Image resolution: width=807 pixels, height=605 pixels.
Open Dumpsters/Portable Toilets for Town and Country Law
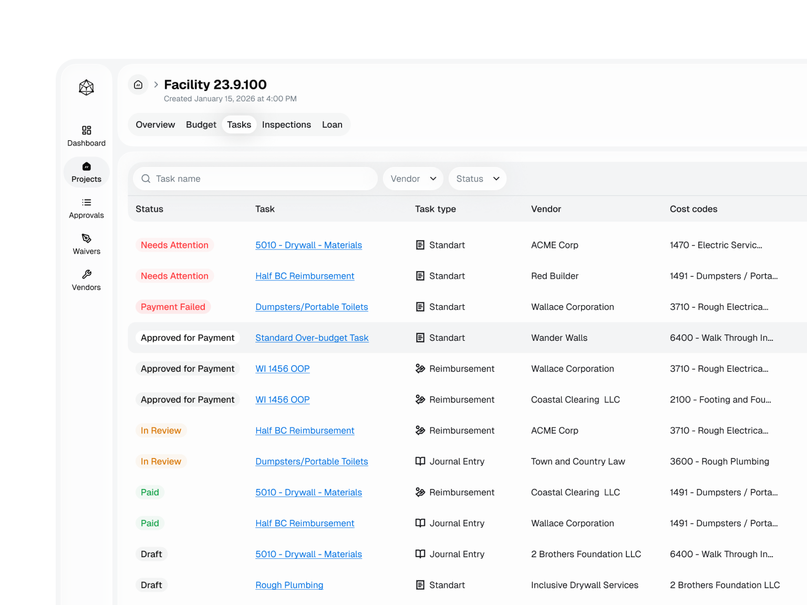point(312,462)
